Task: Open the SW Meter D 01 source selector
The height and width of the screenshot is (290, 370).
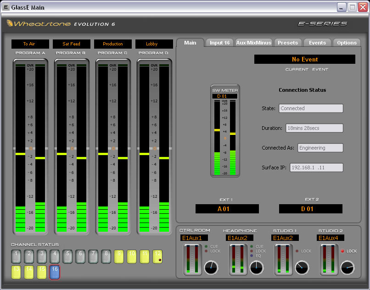Action: (224, 96)
